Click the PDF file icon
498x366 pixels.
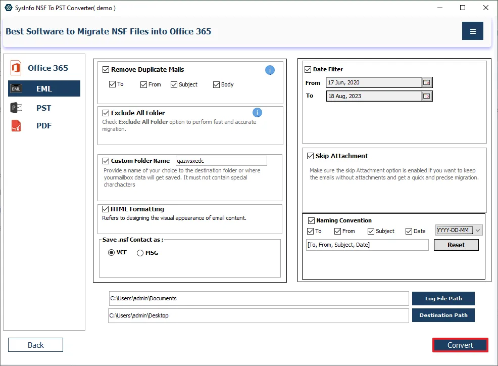pyautogui.click(x=16, y=126)
